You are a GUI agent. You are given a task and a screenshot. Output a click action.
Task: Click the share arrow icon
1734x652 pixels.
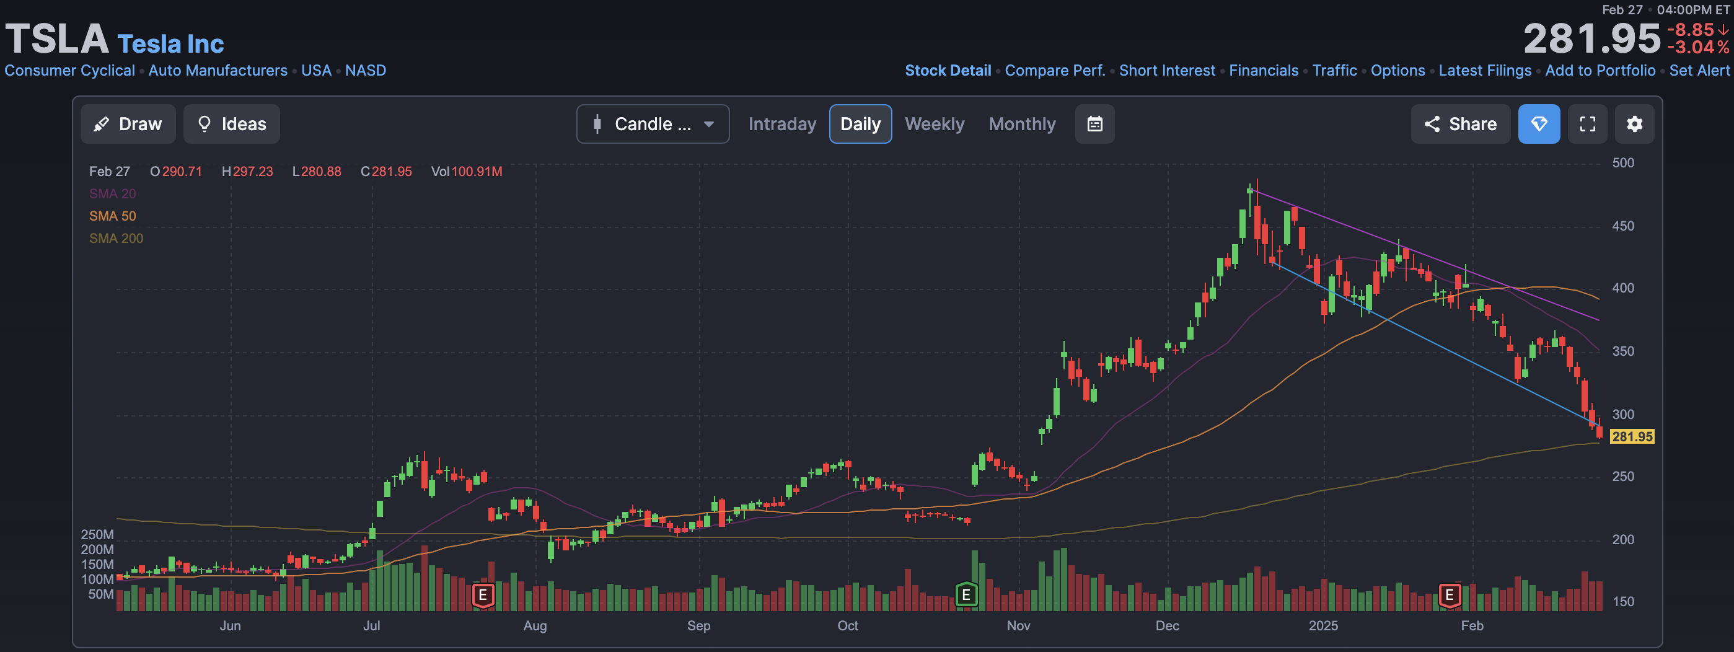pos(1432,124)
